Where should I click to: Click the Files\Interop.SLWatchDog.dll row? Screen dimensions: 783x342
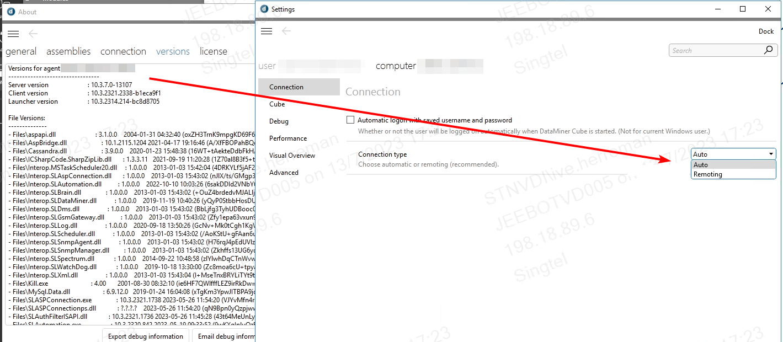pyautogui.click(x=131, y=267)
